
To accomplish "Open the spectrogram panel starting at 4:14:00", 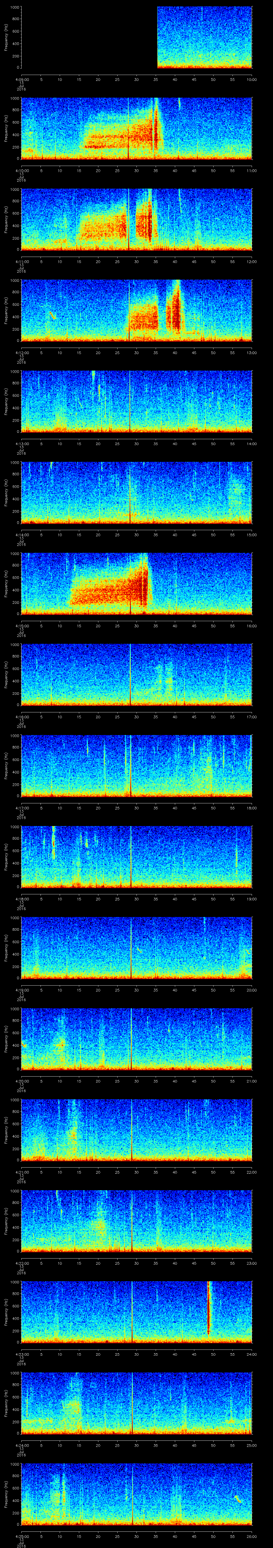I will pyautogui.click(x=137, y=493).
